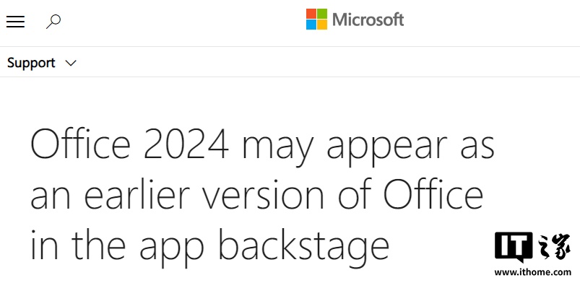Screen dimensions: 580x283
Task: Click the Microsoft wordmark text
Action: click(368, 19)
